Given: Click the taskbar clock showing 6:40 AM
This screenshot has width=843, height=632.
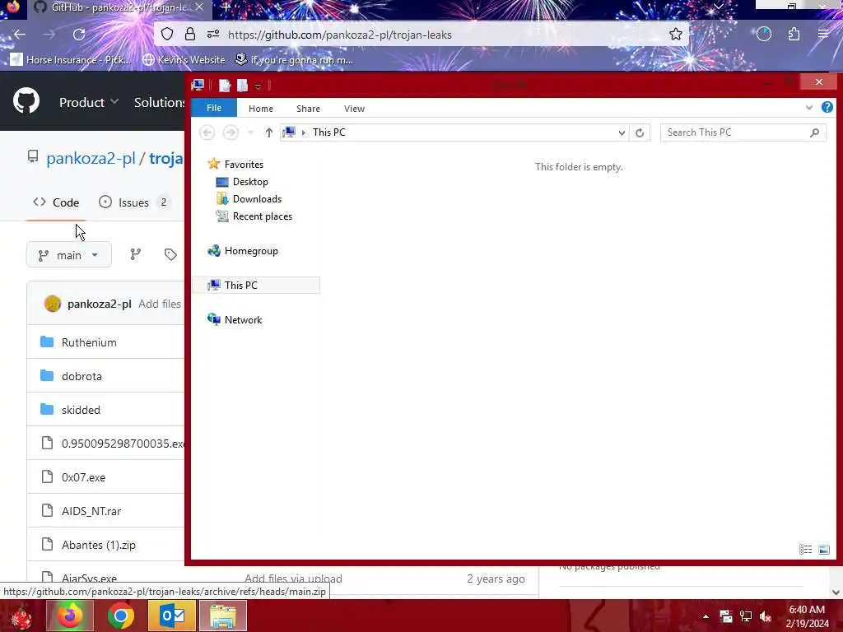Looking at the screenshot, I should click(x=807, y=616).
